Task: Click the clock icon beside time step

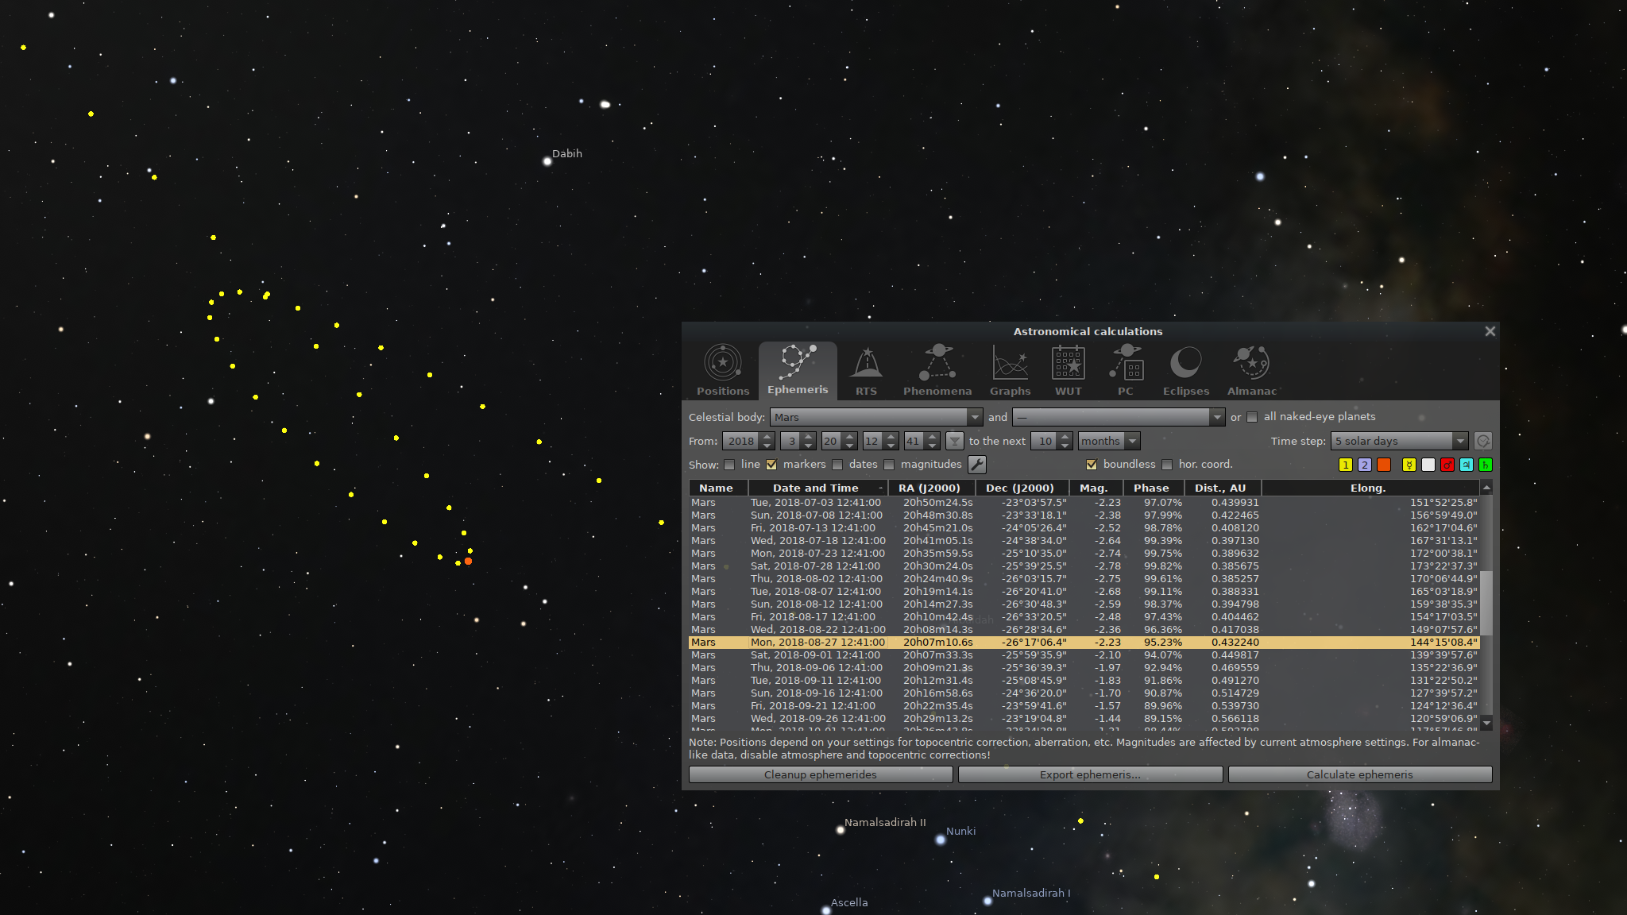Action: [1482, 441]
